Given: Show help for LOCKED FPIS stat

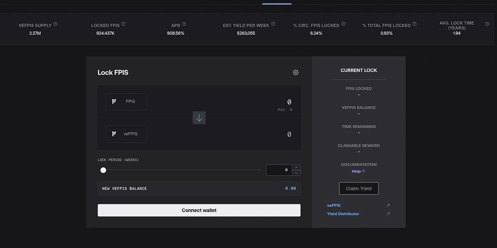Looking at the screenshot, I should (x=123, y=24).
